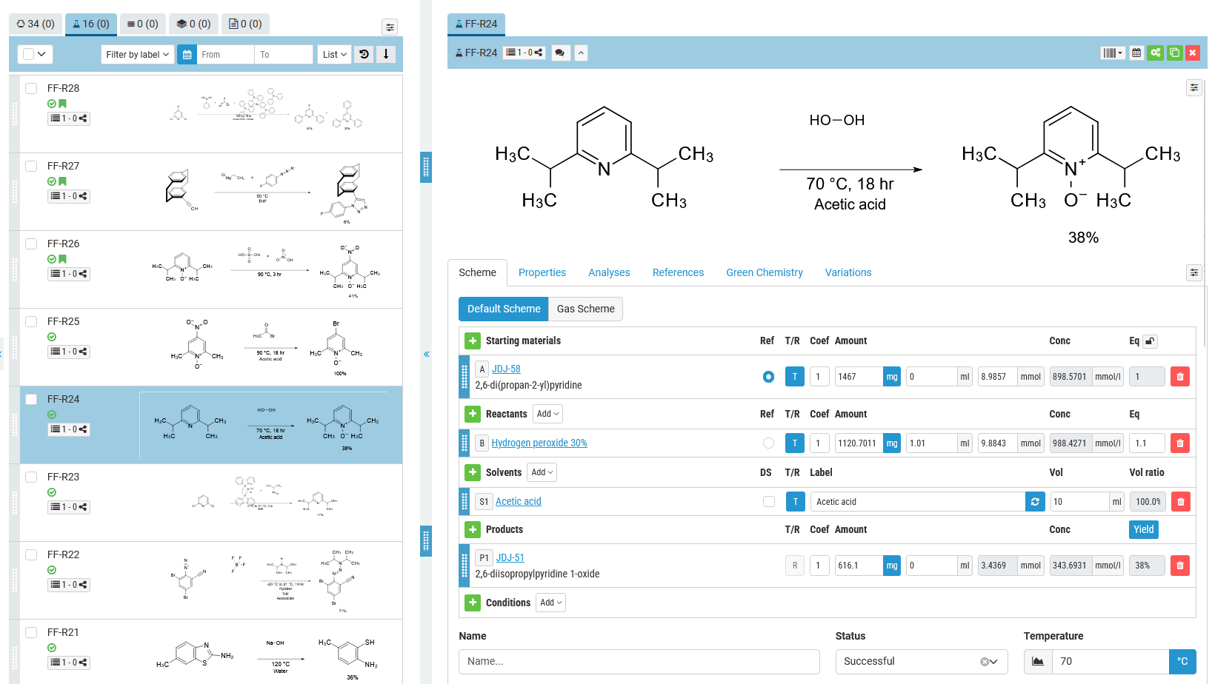Click the restore history icon above the list
This screenshot has width=1212, height=684.
point(364,54)
